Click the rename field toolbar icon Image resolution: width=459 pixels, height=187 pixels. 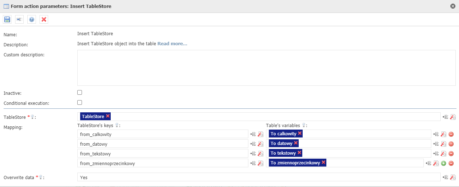coord(19,19)
